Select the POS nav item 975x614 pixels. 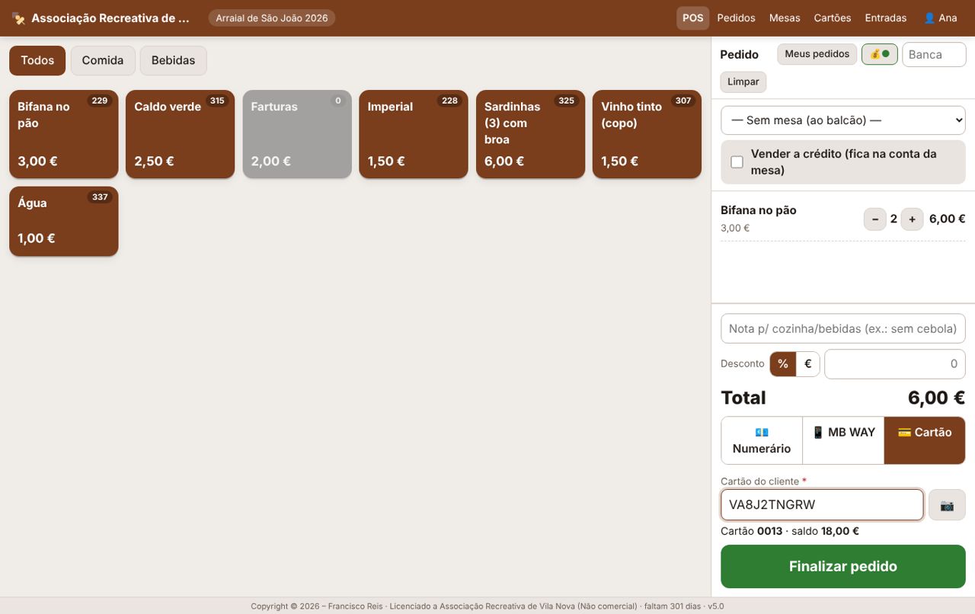tap(692, 18)
